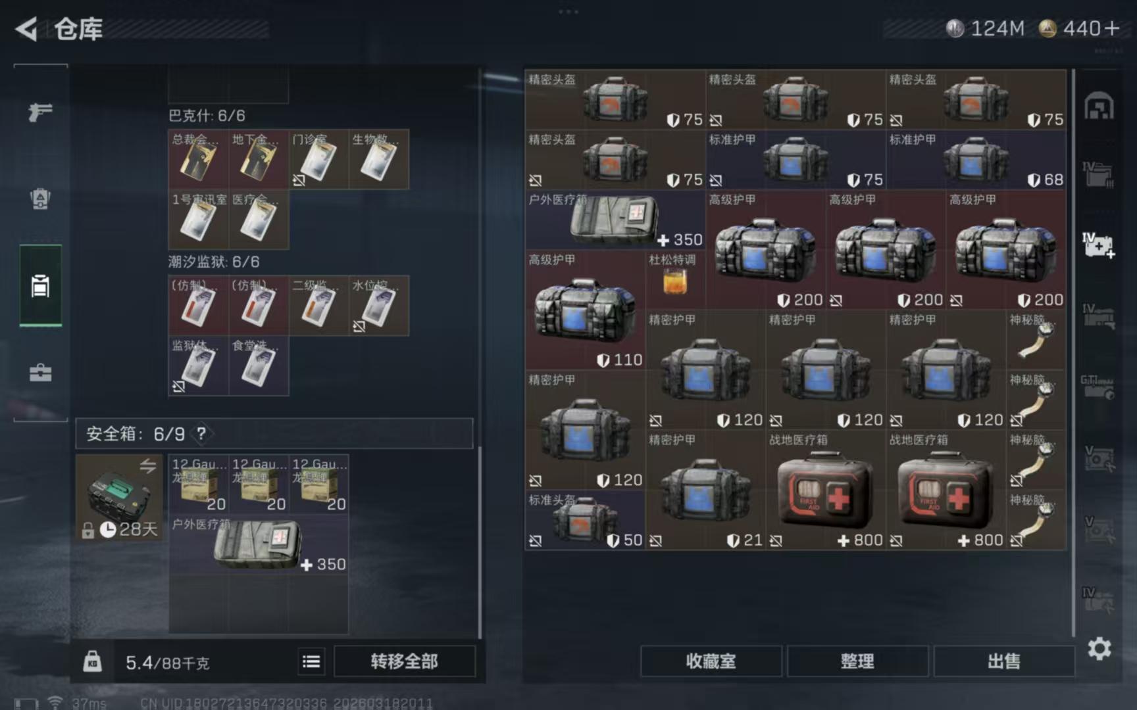Tap the 124M currency balance

[985, 28]
